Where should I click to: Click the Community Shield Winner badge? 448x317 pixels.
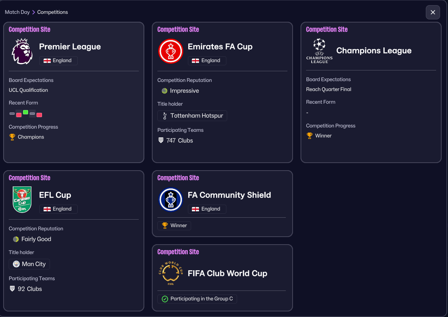(174, 226)
